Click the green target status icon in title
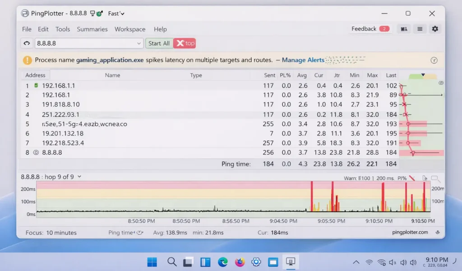The width and height of the screenshot is (462, 271). (x=100, y=13)
